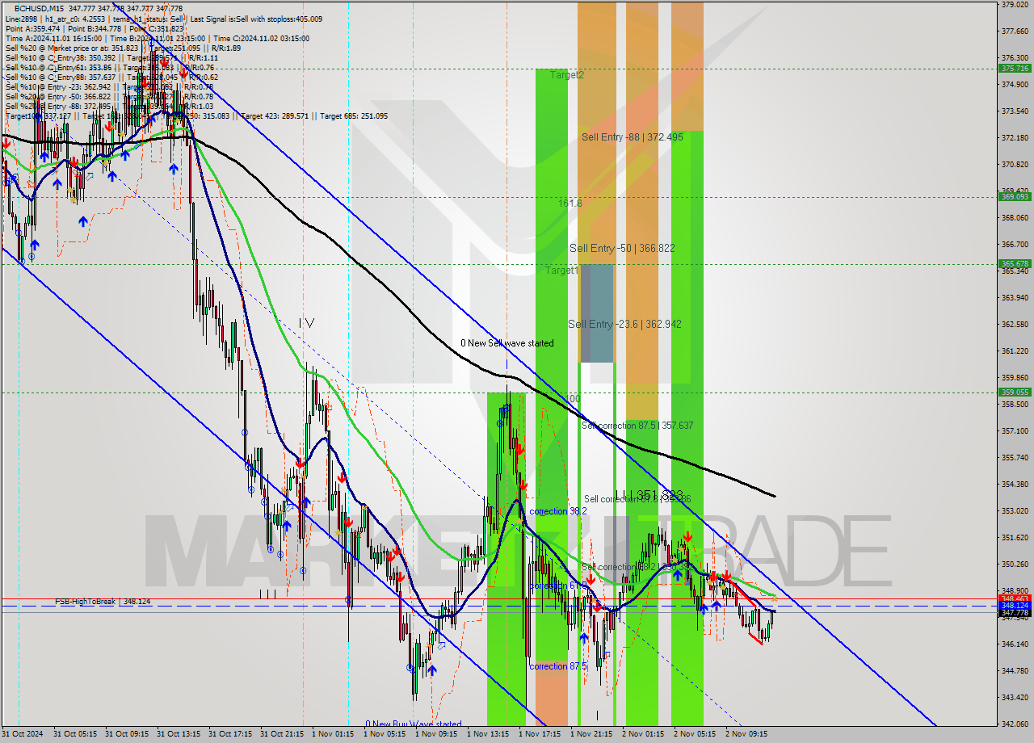
Task: Click the 'I V' wave label
Action: (x=306, y=323)
